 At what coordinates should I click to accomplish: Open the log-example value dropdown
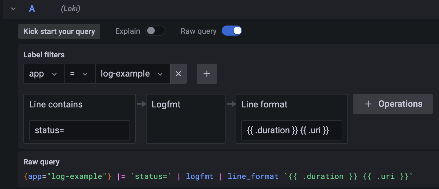(x=132, y=74)
